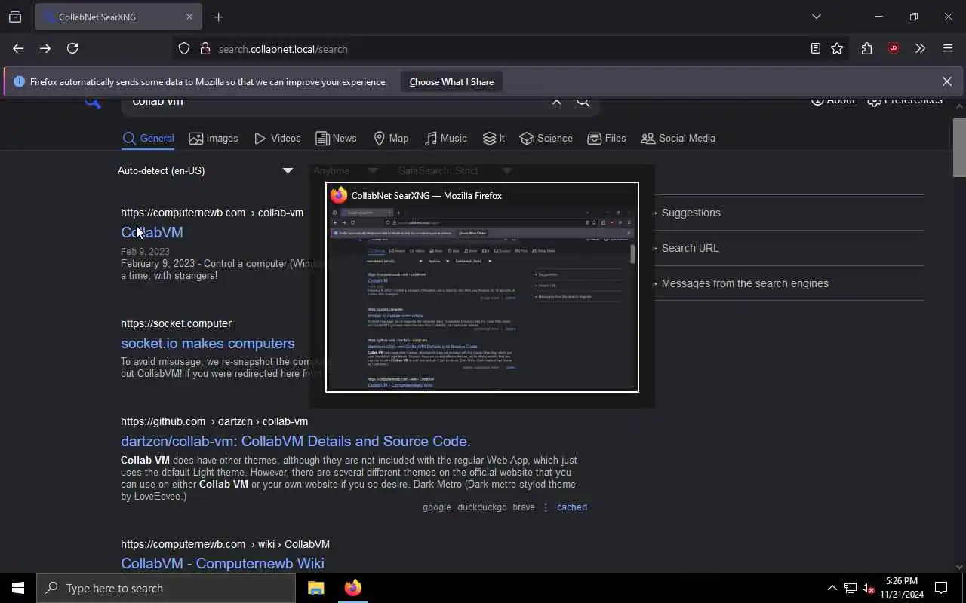Switch to the Videos tab
The image size is (966, 603).
278,138
